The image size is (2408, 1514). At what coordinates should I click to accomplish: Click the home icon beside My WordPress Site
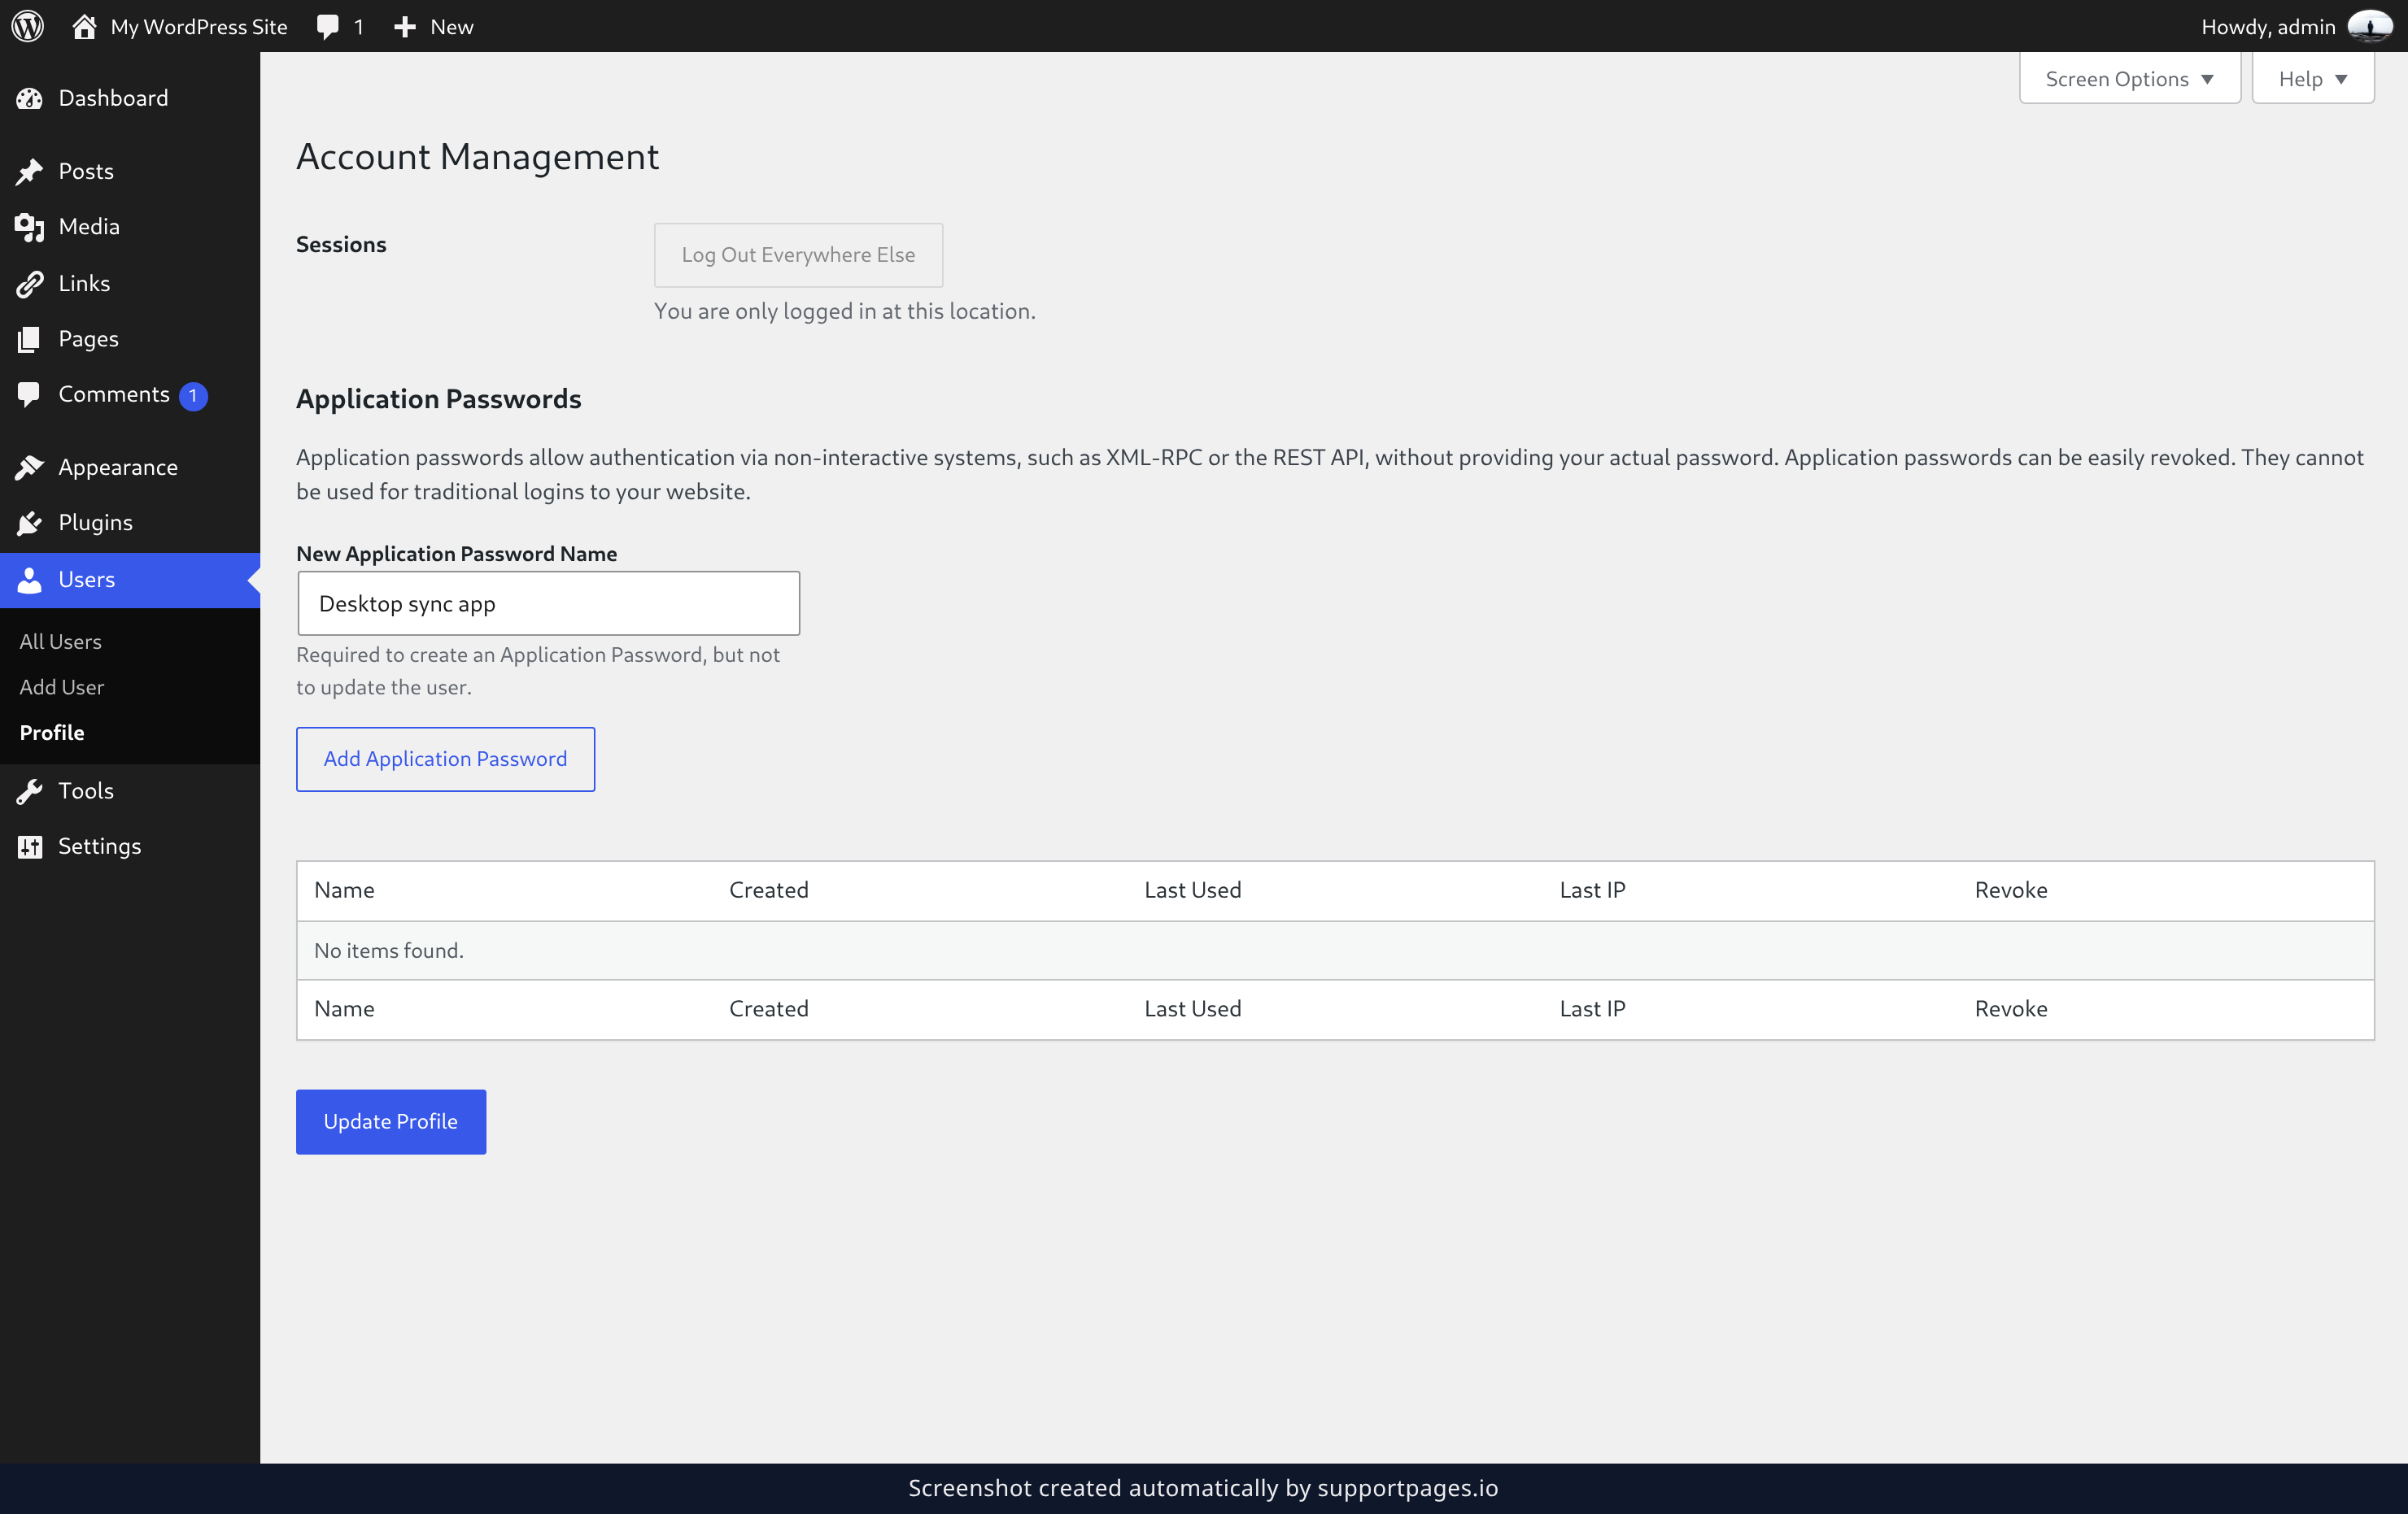84,26
